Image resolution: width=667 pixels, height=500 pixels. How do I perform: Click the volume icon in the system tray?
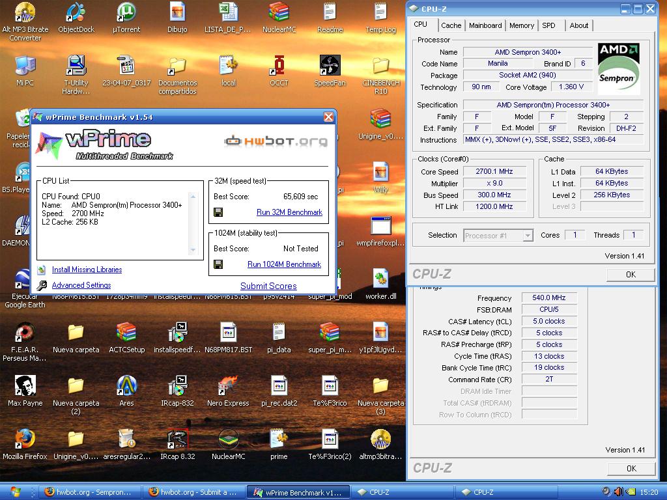pyautogui.click(x=619, y=492)
